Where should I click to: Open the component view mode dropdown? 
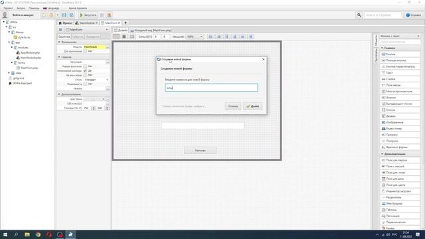tap(400, 36)
